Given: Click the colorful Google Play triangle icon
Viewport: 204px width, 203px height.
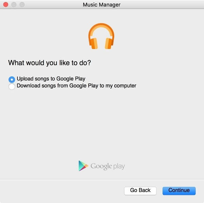Looking at the screenshot, I should (x=83, y=166).
